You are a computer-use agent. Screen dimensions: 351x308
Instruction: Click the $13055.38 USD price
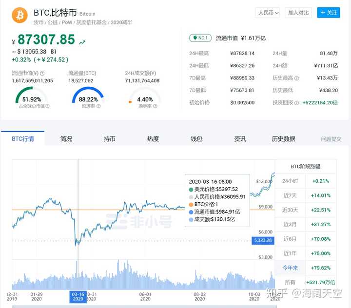pyautogui.click(x=32, y=52)
